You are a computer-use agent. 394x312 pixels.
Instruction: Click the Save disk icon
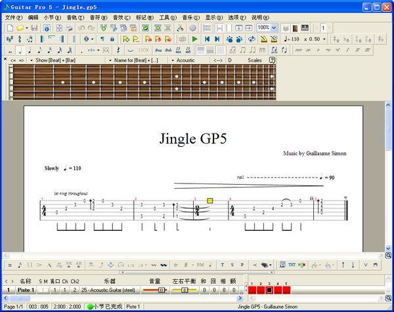click(34, 28)
